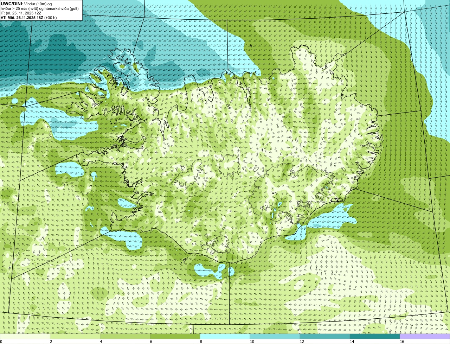Screen dimensions: 450x344
Task: Click the 4–6 m/s green legend segment
Action: [x=125, y=337]
